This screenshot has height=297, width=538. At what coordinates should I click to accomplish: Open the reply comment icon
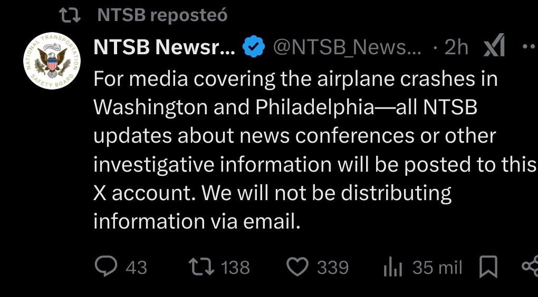click(x=106, y=266)
